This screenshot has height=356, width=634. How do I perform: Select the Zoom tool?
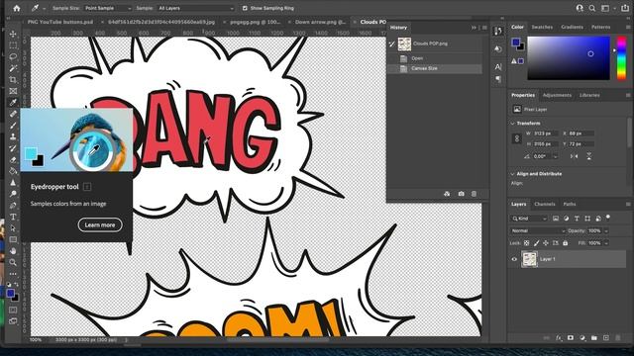tap(13, 262)
